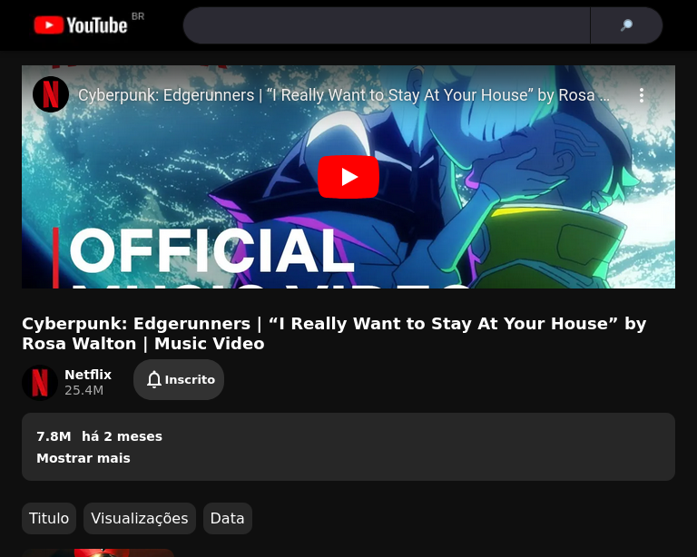
Task: Open the Netflix channel name link
Action: pos(88,375)
